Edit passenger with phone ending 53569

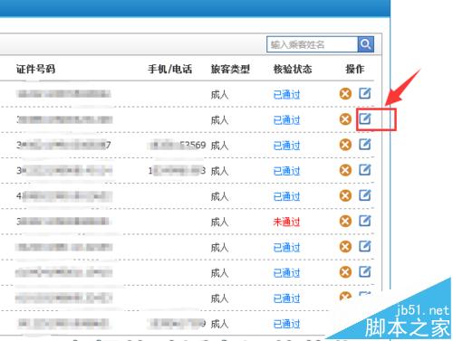tap(365, 144)
